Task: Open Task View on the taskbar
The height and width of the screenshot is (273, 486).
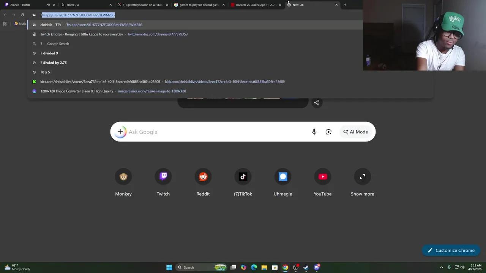Action: coord(233,267)
